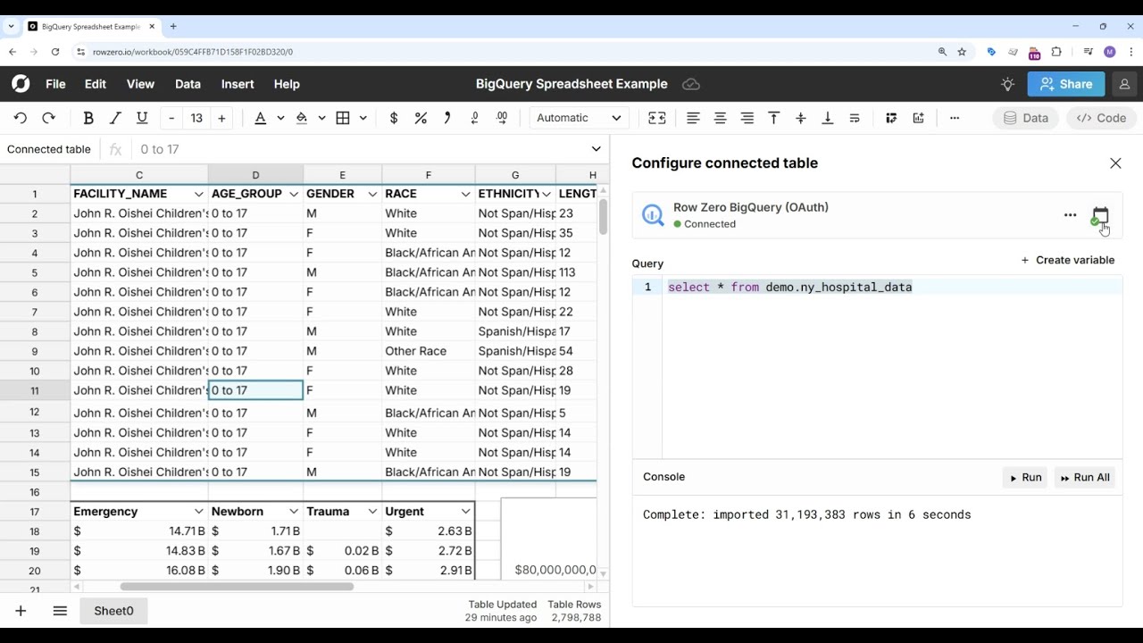Align cell content to middle

[x=801, y=118]
